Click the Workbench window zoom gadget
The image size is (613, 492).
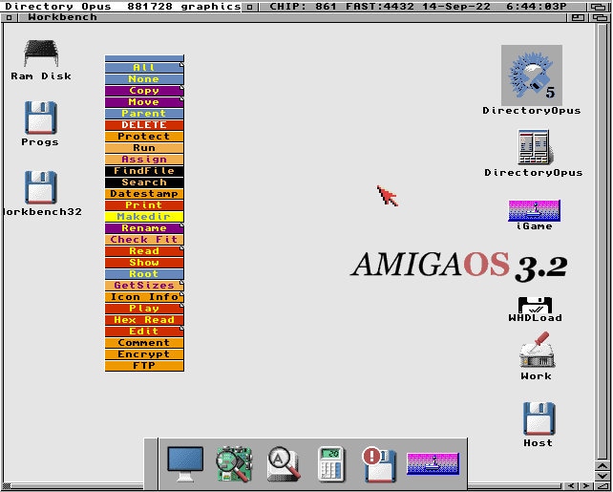[x=578, y=17]
